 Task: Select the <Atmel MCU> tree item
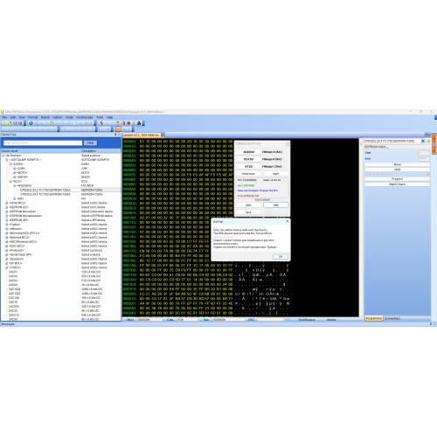click(17, 203)
